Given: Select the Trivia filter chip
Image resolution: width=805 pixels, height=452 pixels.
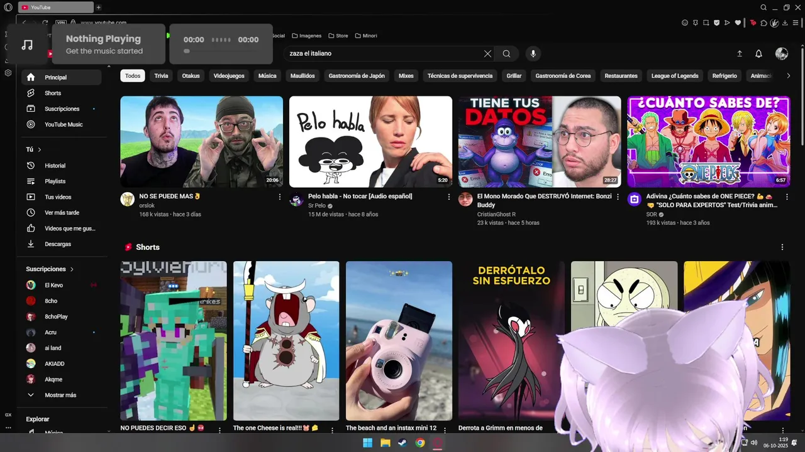Looking at the screenshot, I should pyautogui.click(x=162, y=76).
